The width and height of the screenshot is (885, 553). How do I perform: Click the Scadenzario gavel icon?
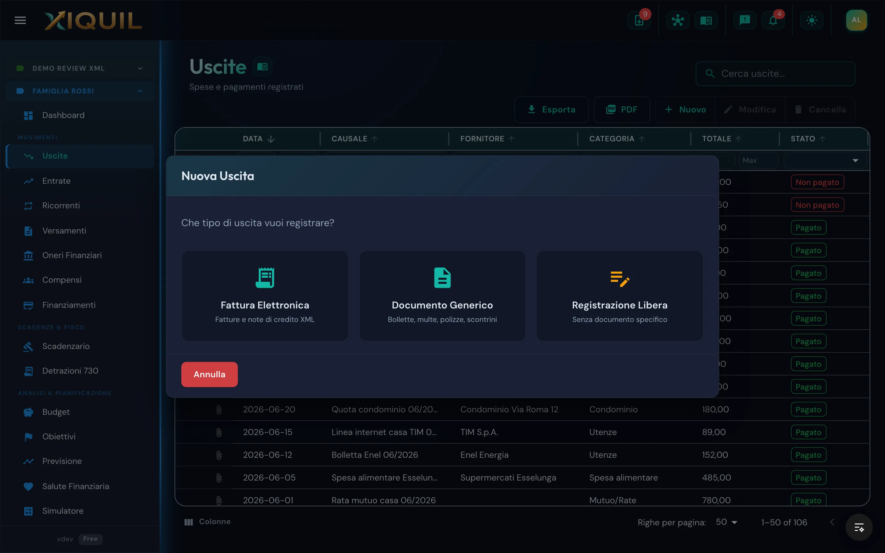pos(28,346)
